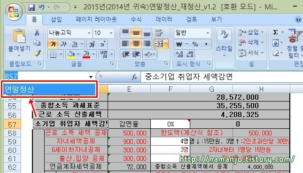Select 연말정산 name from the list
Screen dimensions: 303x173
(x=49, y=89)
